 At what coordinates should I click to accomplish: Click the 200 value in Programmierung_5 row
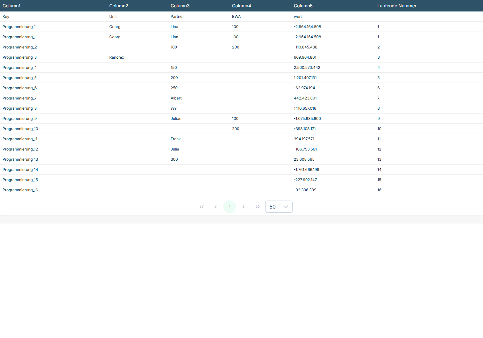[174, 78]
